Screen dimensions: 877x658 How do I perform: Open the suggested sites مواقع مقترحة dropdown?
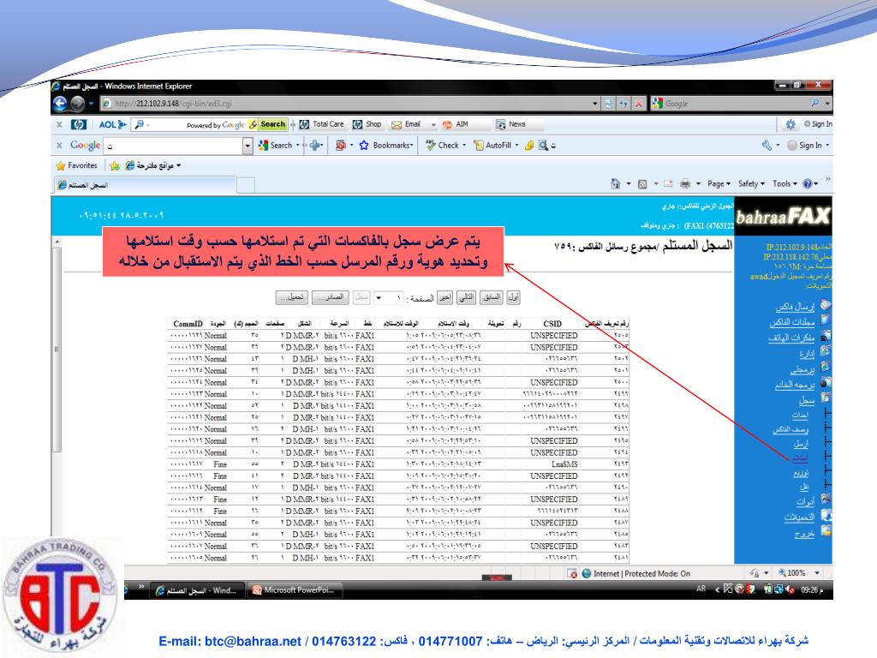coord(152,165)
